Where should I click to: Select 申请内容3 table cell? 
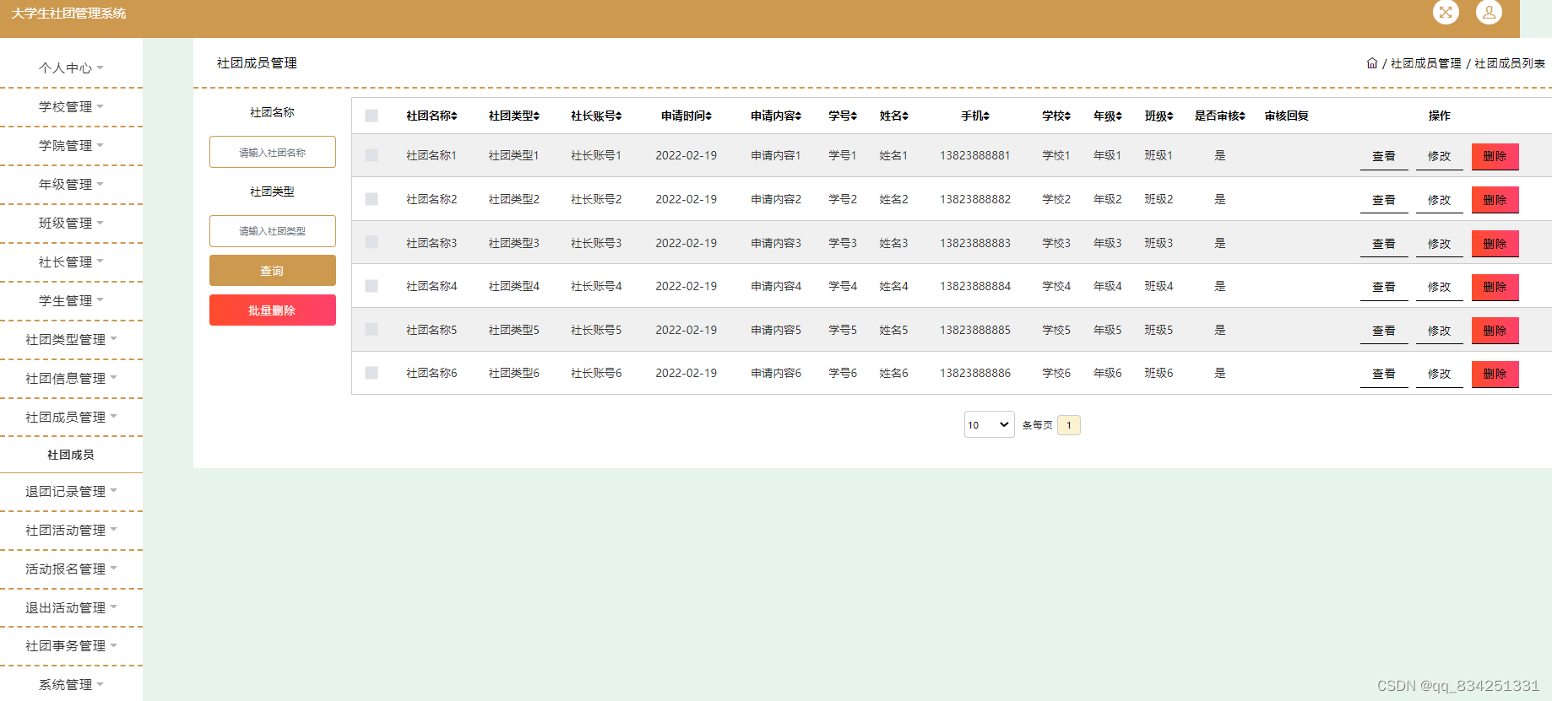pos(776,243)
